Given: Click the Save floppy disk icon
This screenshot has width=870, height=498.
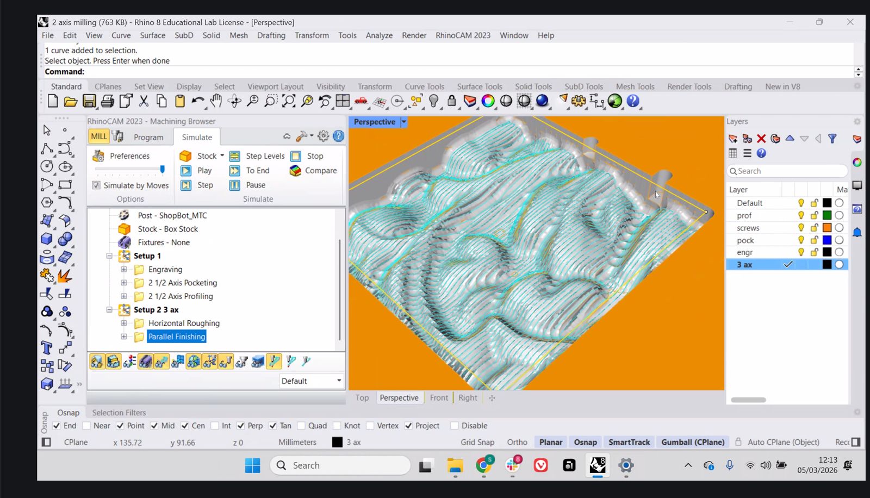Looking at the screenshot, I should pos(89,101).
